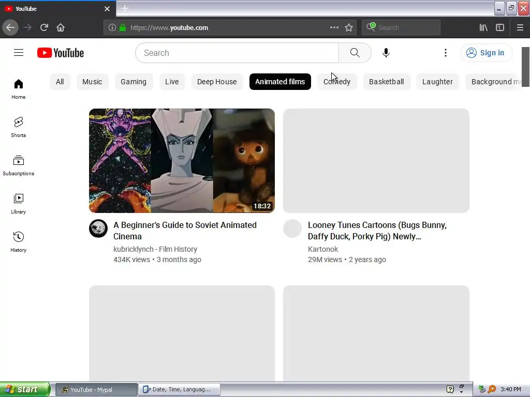Open kubricklynch - Film History channel
This screenshot has width=530, height=397.
click(x=155, y=249)
